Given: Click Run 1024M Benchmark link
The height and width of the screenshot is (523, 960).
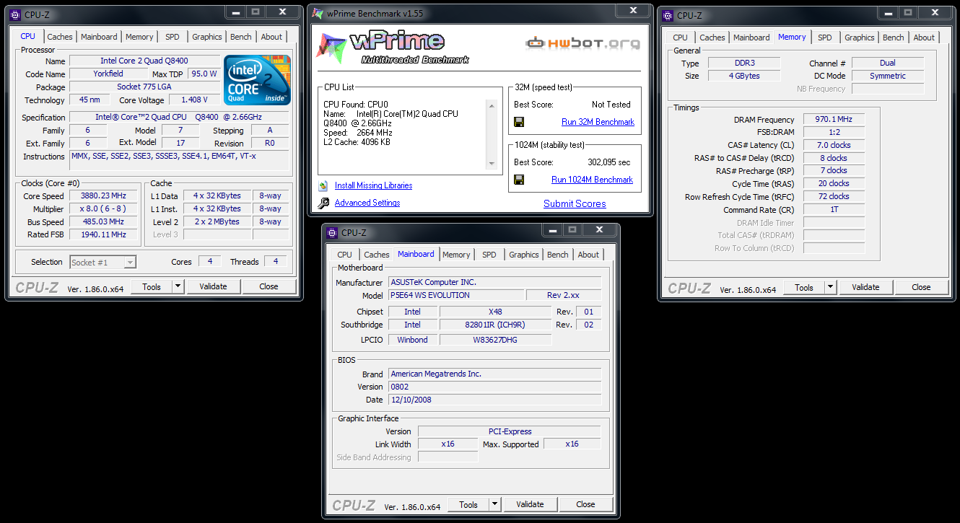Looking at the screenshot, I should [592, 180].
